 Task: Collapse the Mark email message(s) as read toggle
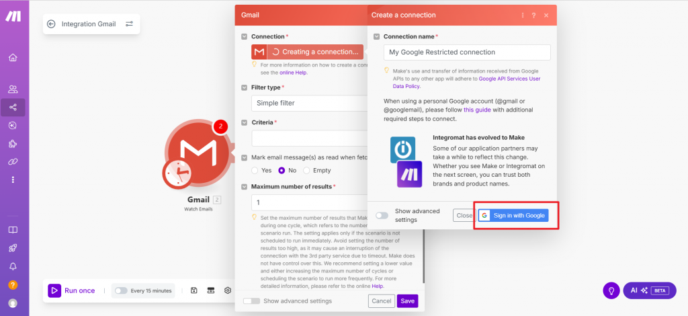coord(244,157)
